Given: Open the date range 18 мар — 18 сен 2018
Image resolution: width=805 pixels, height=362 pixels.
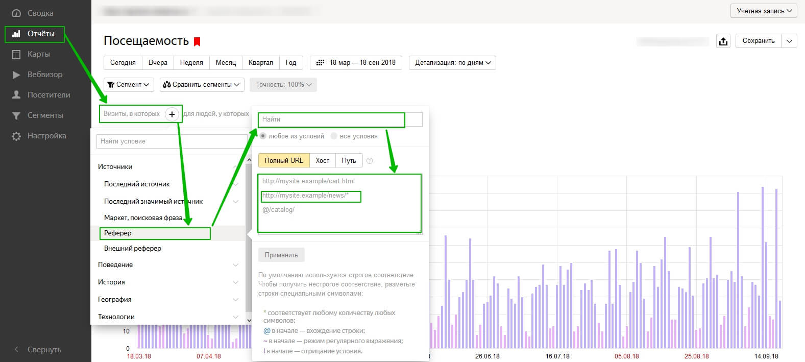Looking at the screenshot, I should click(356, 63).
